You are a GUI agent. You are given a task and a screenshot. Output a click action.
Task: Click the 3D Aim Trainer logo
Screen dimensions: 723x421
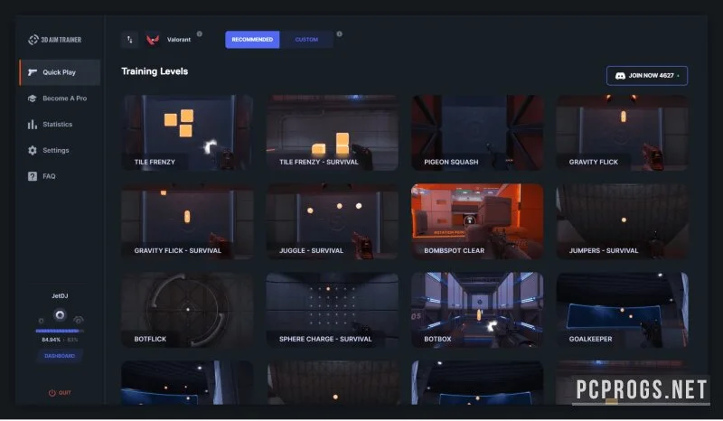pos(54,40)
